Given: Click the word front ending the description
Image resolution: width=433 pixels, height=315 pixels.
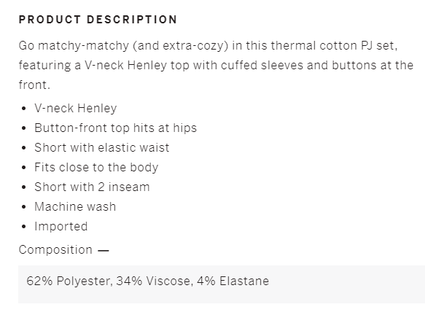Looking at the screenshot, I should coord(33,85).
